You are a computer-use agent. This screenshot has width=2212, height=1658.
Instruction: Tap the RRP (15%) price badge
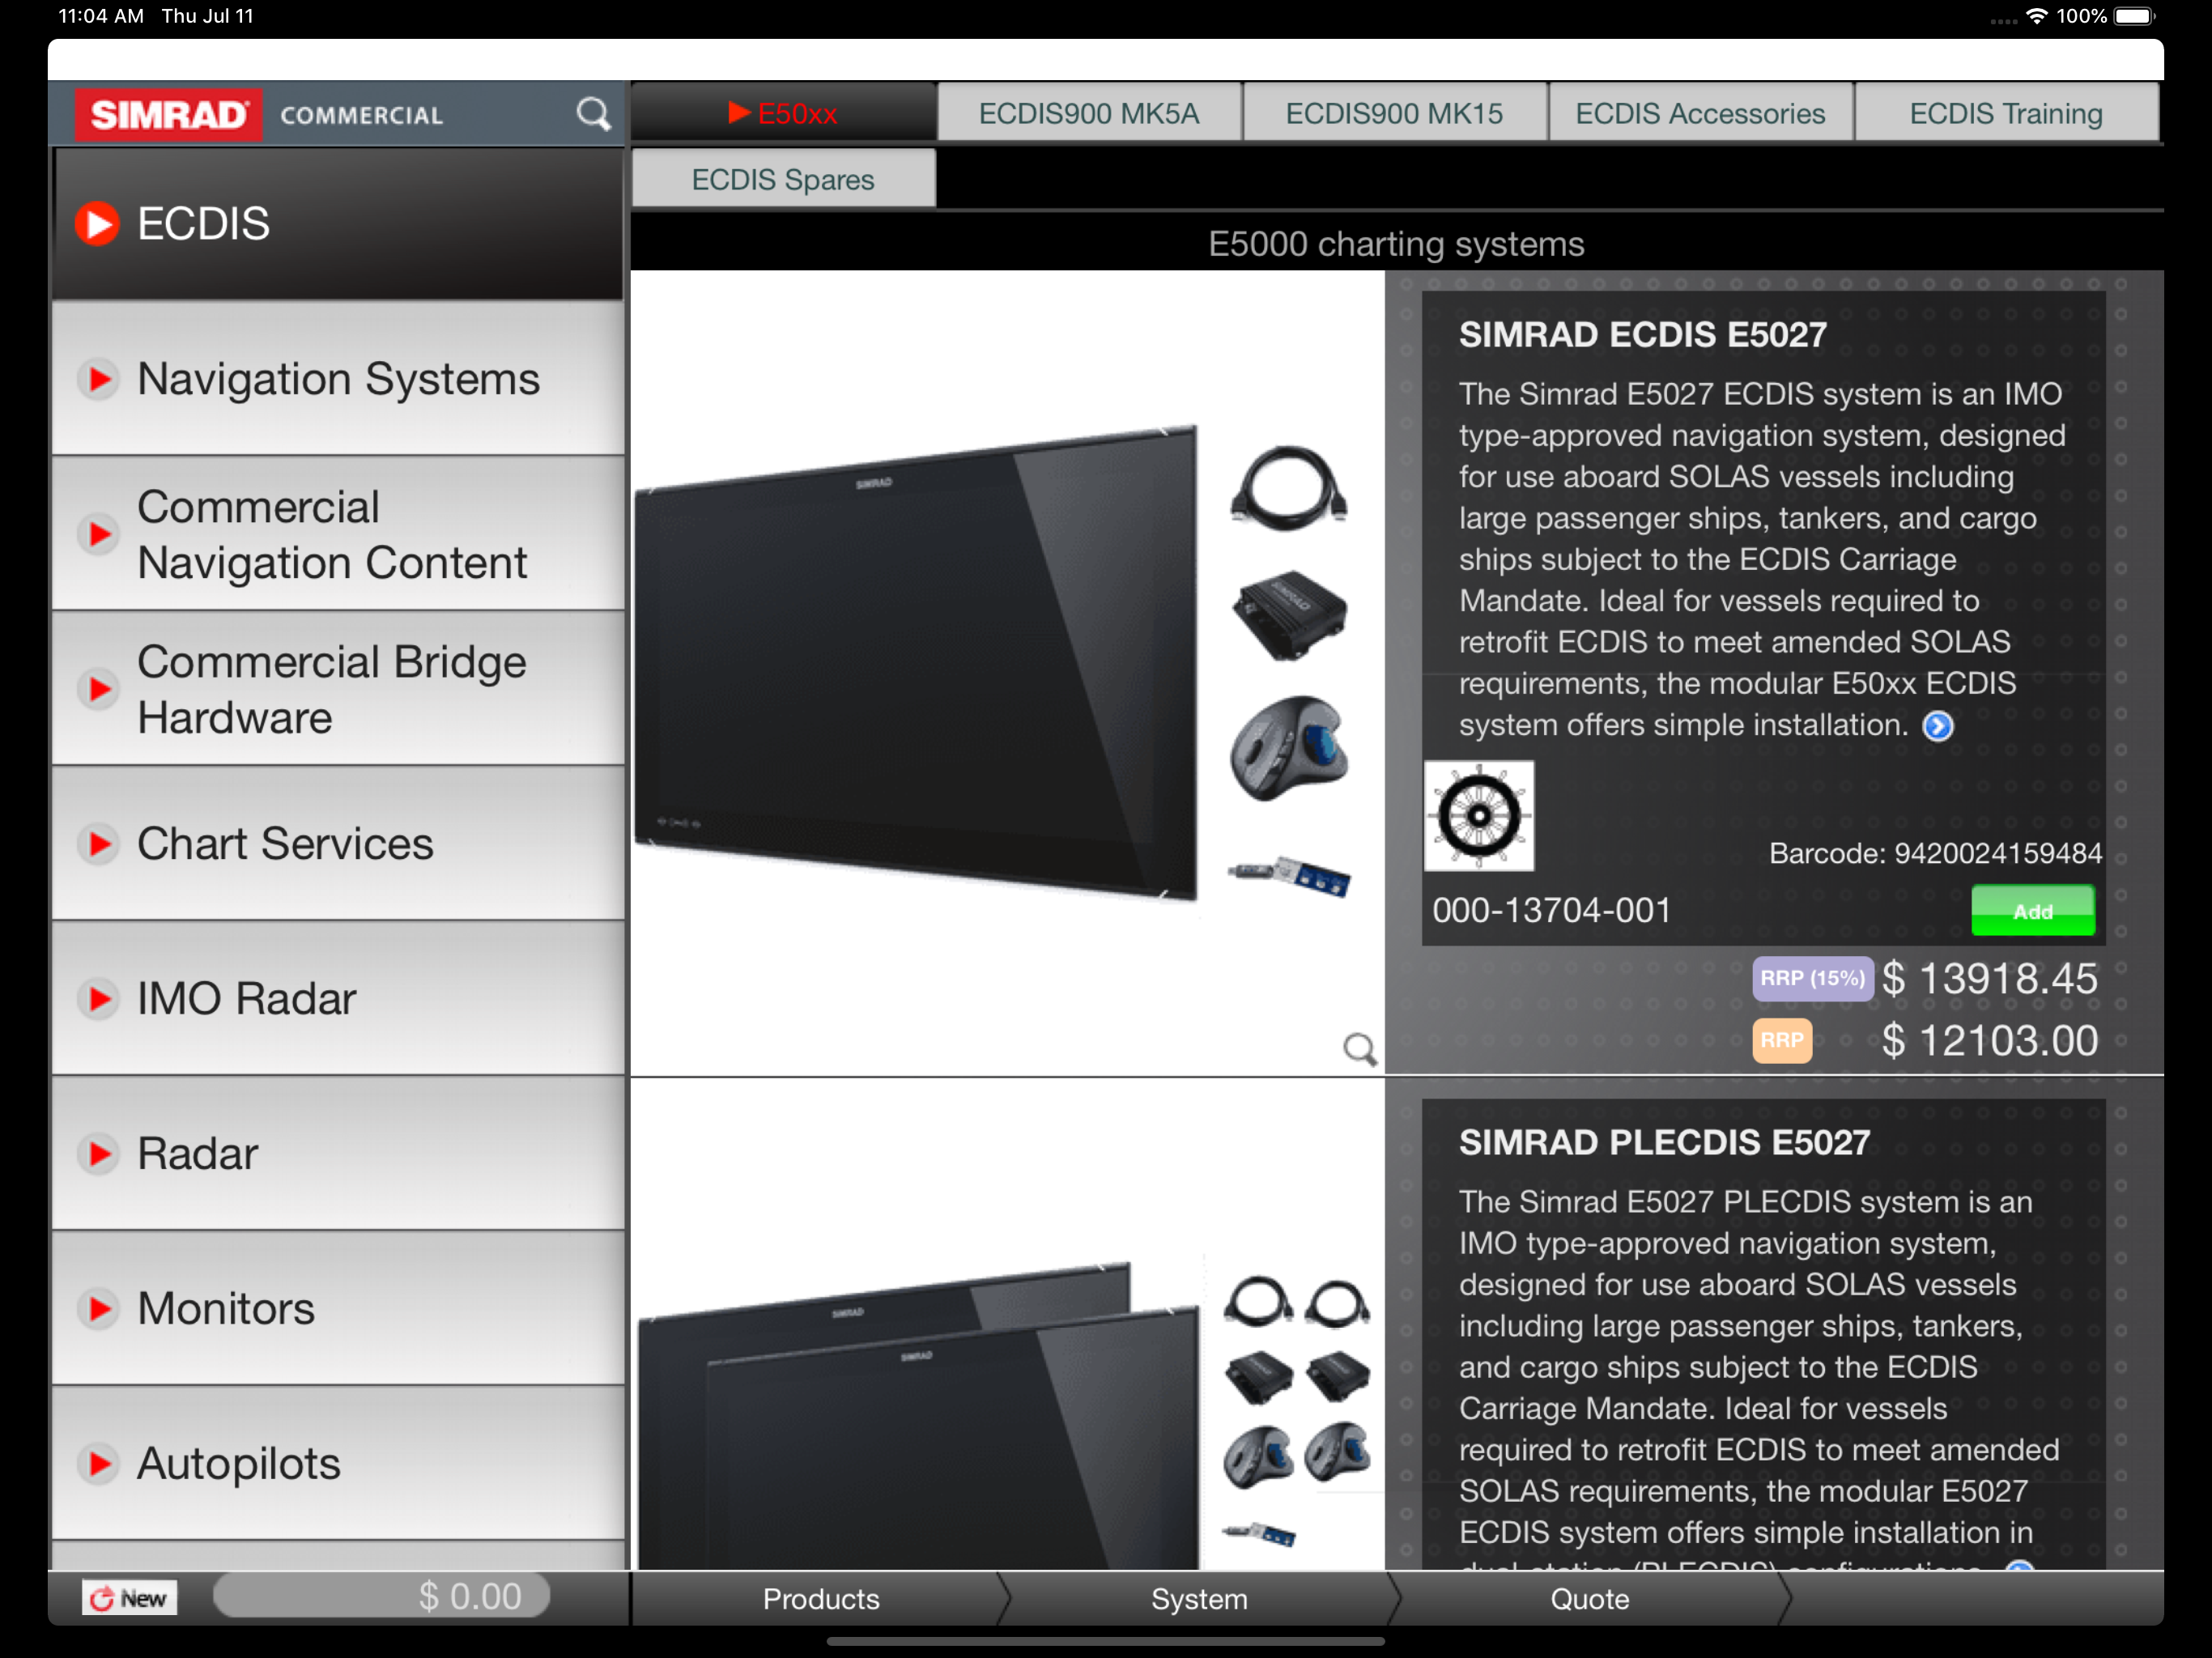click(1812, 978)
